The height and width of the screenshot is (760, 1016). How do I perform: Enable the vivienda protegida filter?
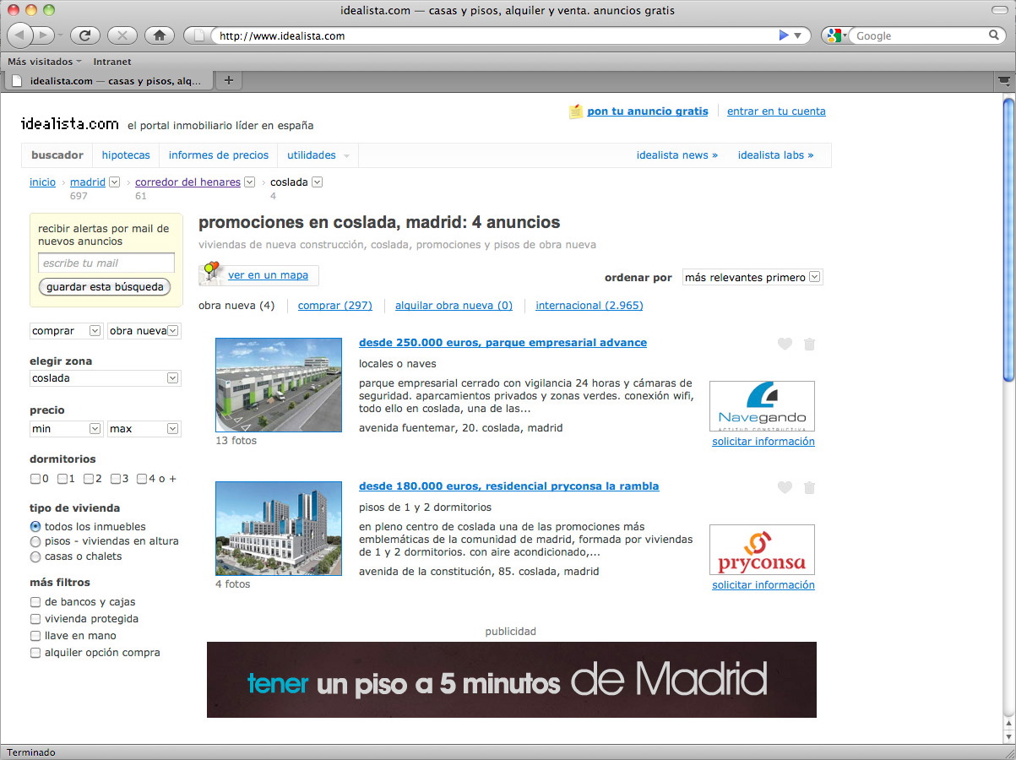35,619
